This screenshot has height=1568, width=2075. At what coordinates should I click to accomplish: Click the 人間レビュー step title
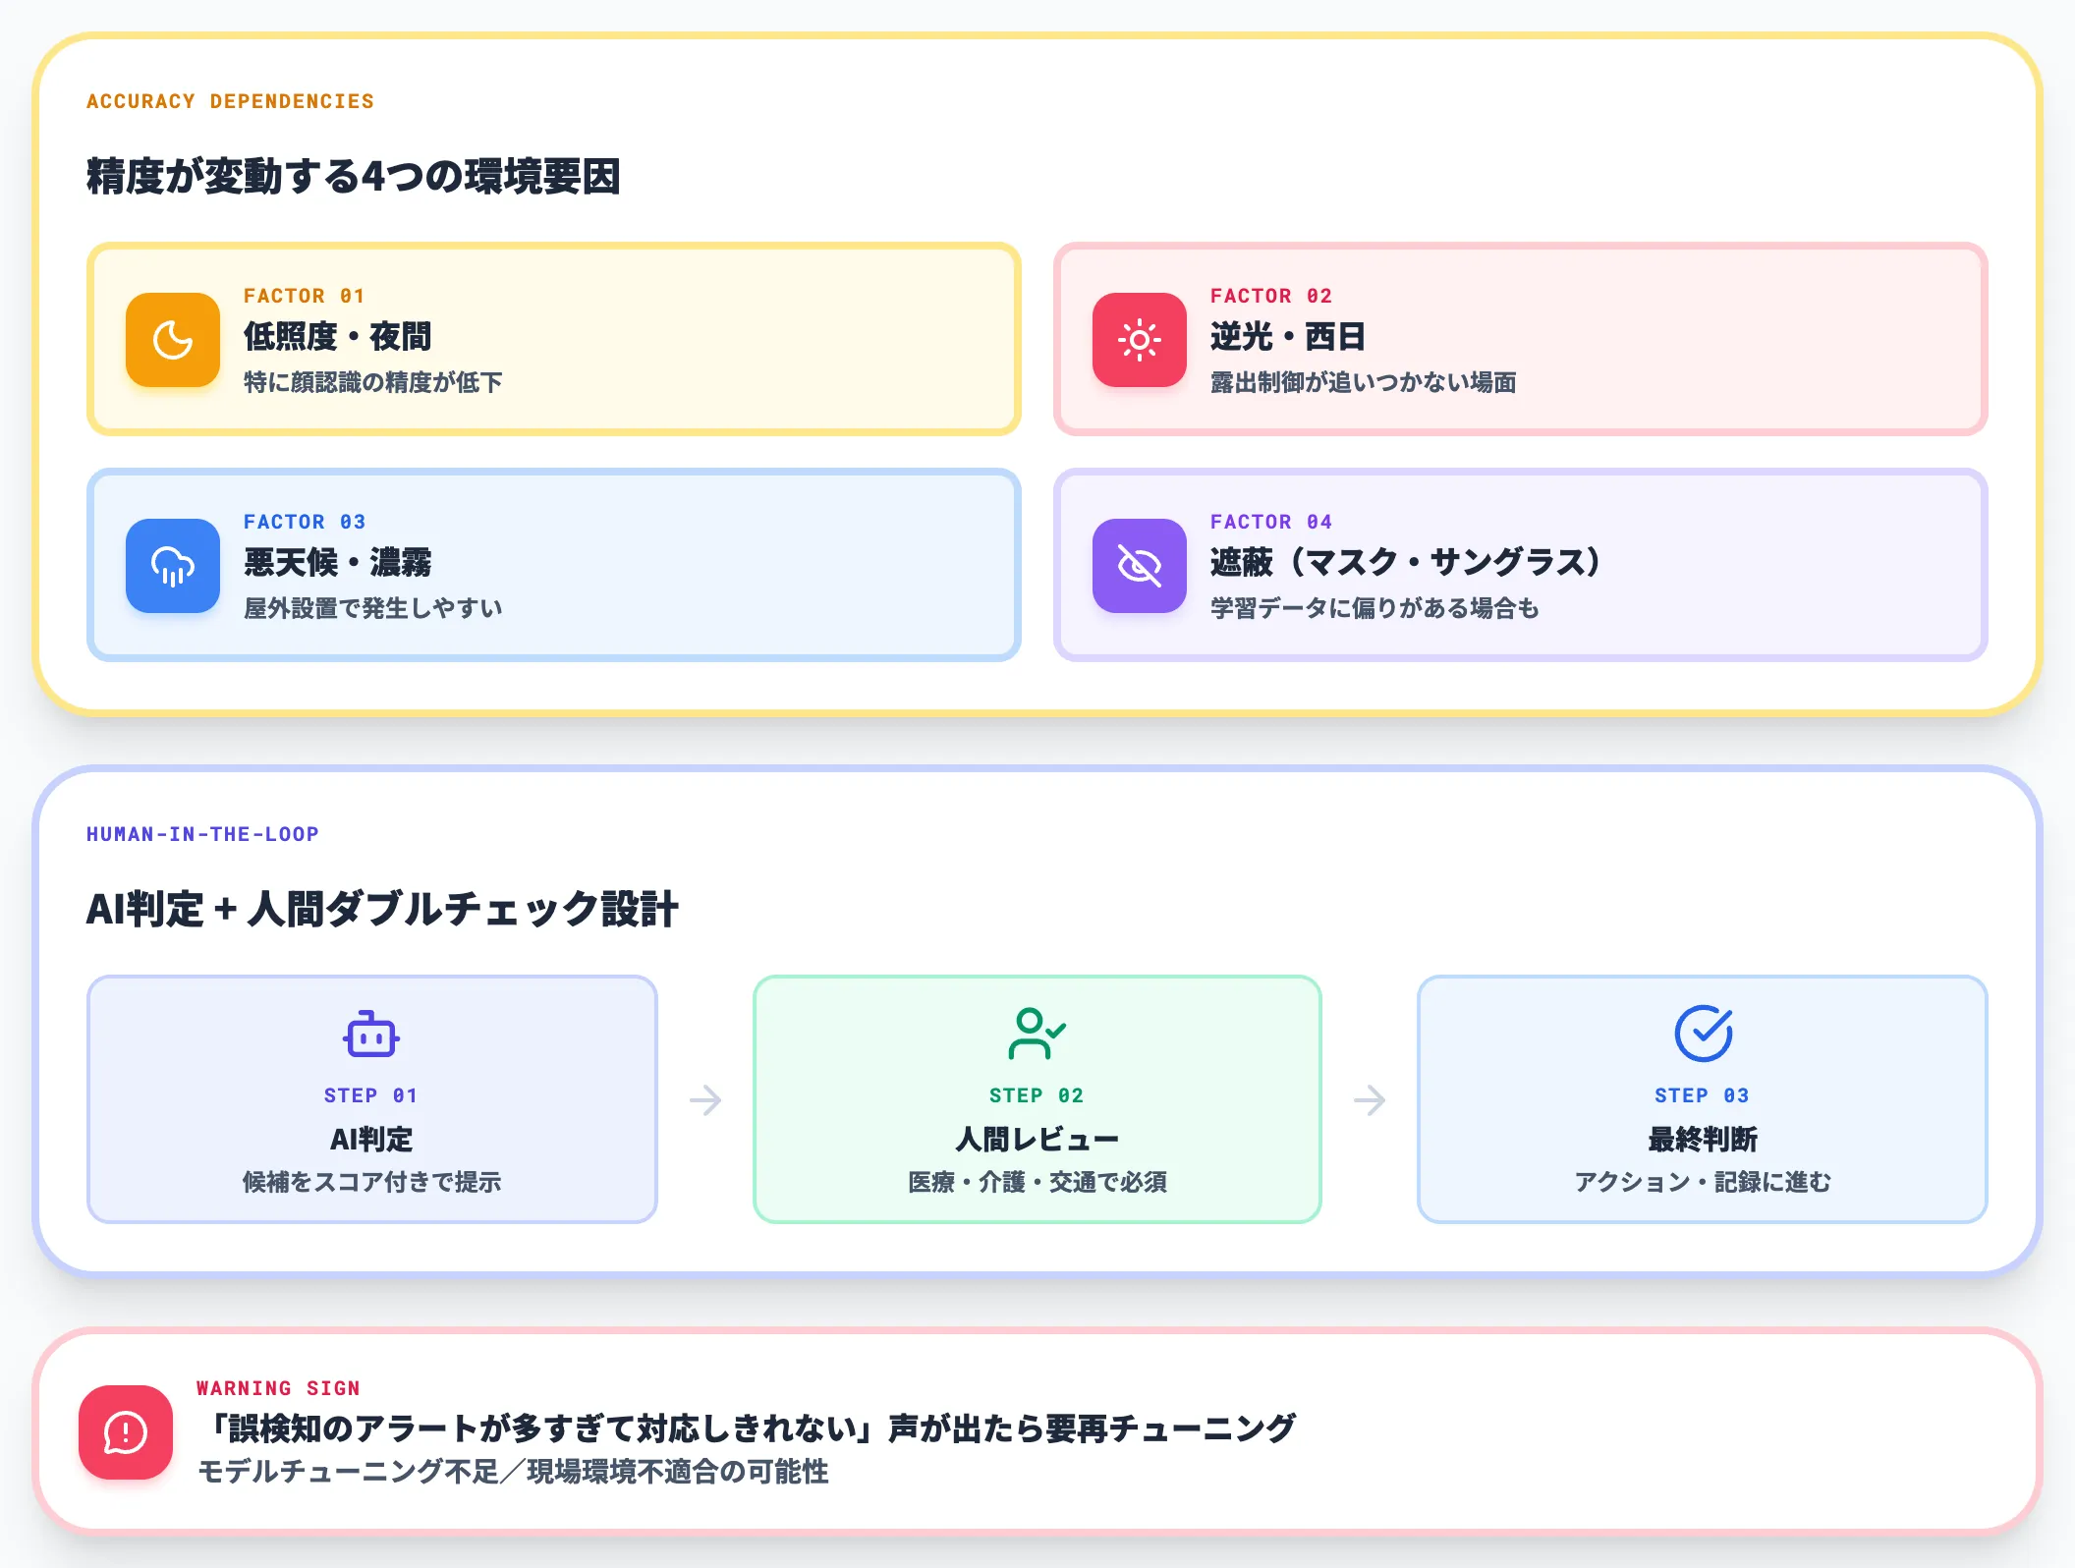[x=1037, y=1140]
